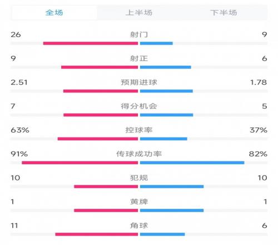Click the 得分机会 stat label
Viewport: 278px width, 245px height.
tap(139, 106)
